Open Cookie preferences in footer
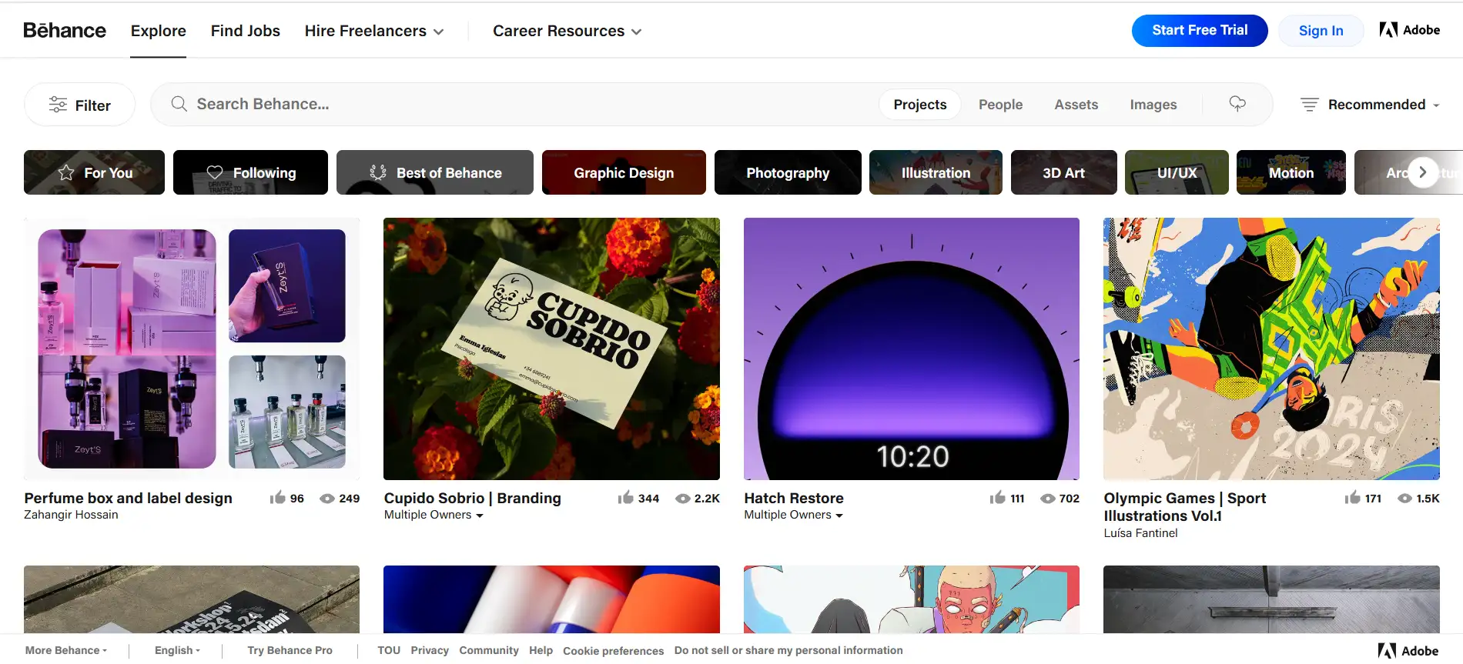1463x664 pixels. (613, 651)
